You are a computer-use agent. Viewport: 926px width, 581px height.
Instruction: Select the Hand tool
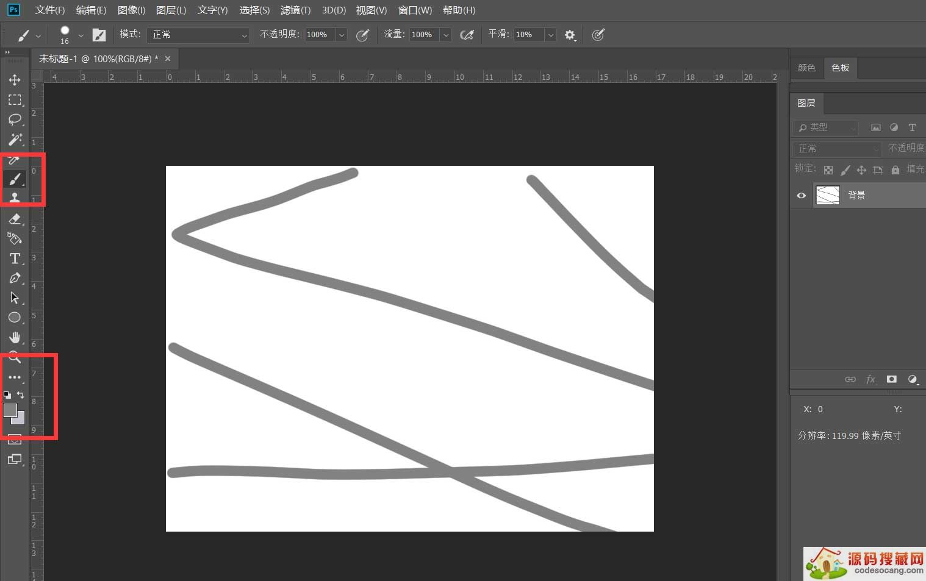pyautogui.click(x=15, y=337)
